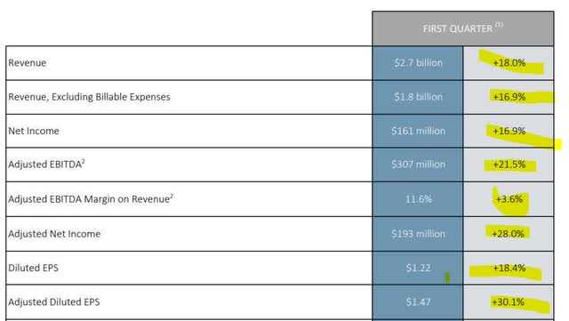
Task: Click the $193 million value cell
Action: point(419,234)
